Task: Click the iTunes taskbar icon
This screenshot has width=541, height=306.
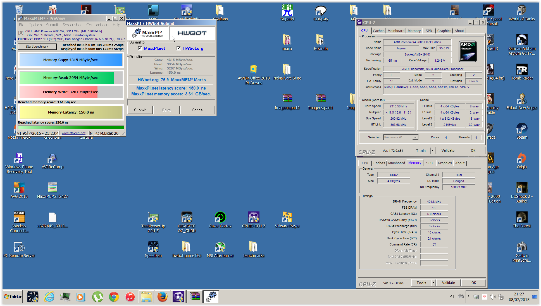Action: (130, 297)
